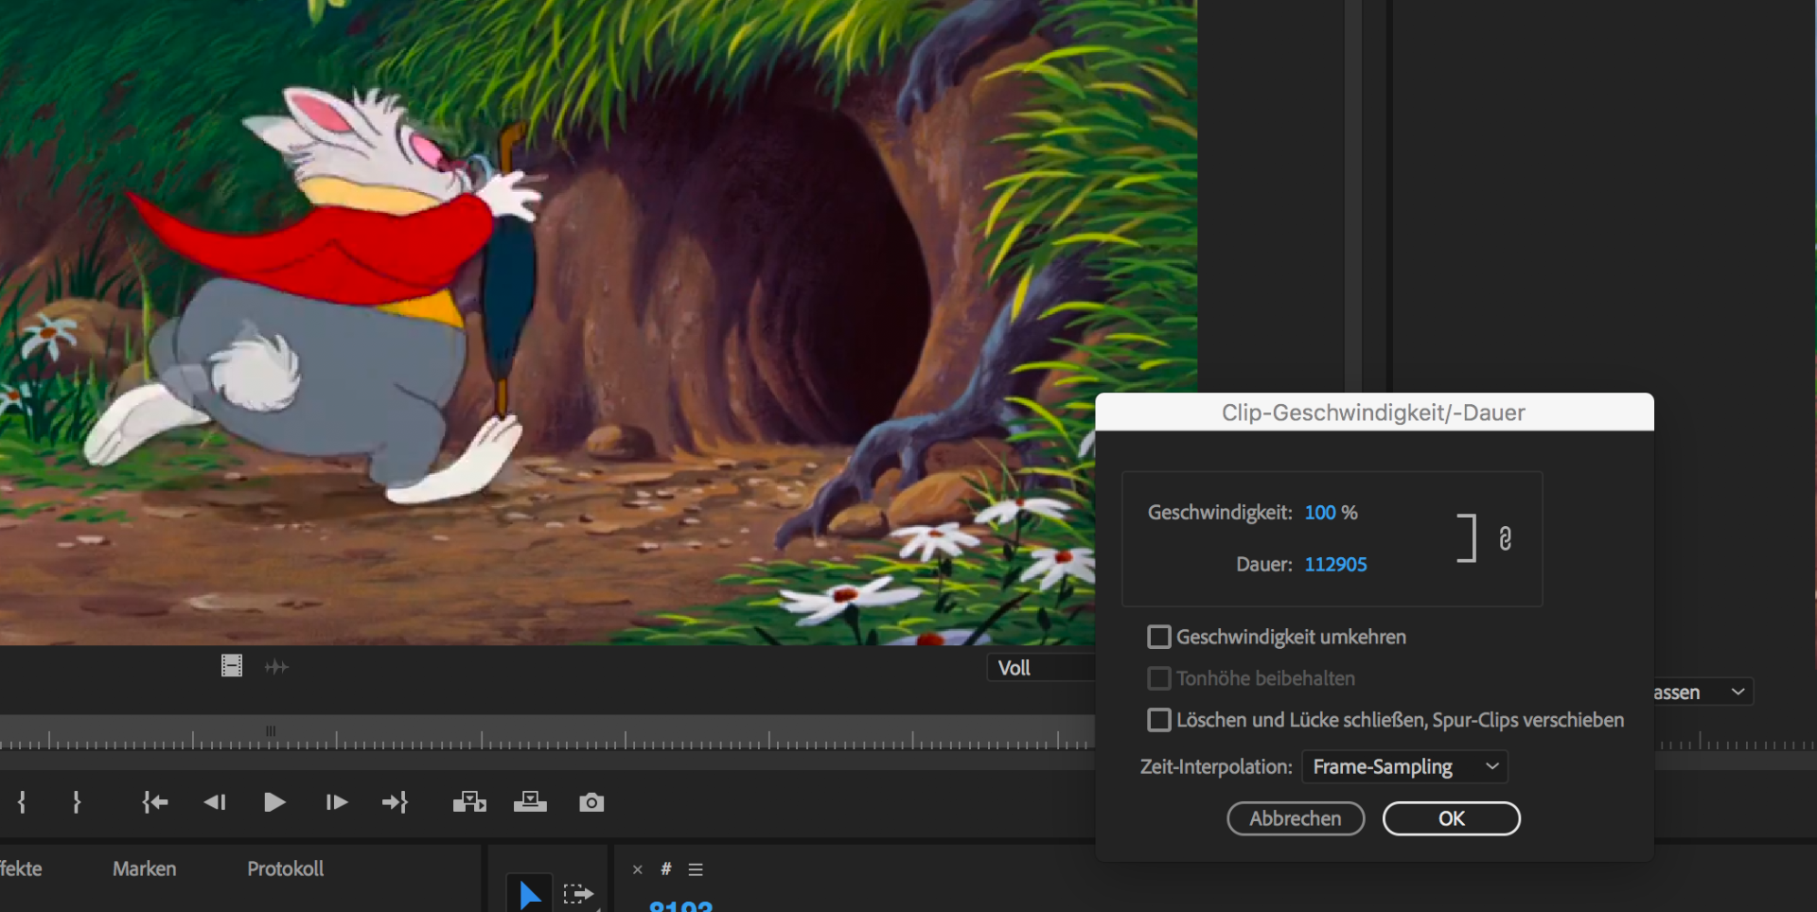Click the Mark Out bracket icon
1817x912 pixels.
click(77, 802)
